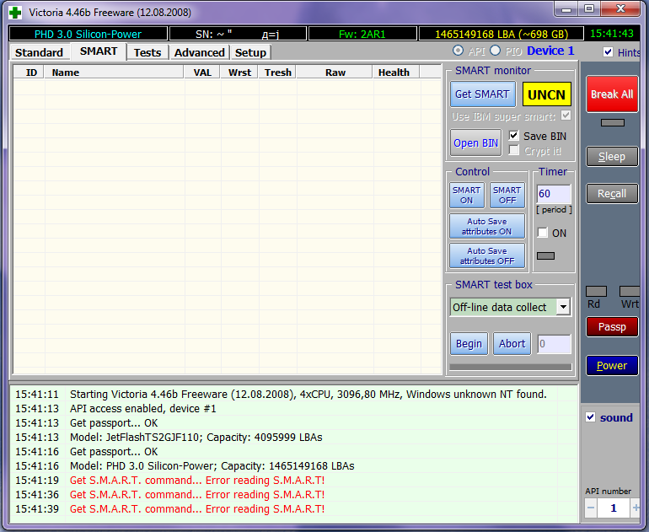The image size is (649, 532).
Task: Click the Open BIN button
Action: click(475, 142)
